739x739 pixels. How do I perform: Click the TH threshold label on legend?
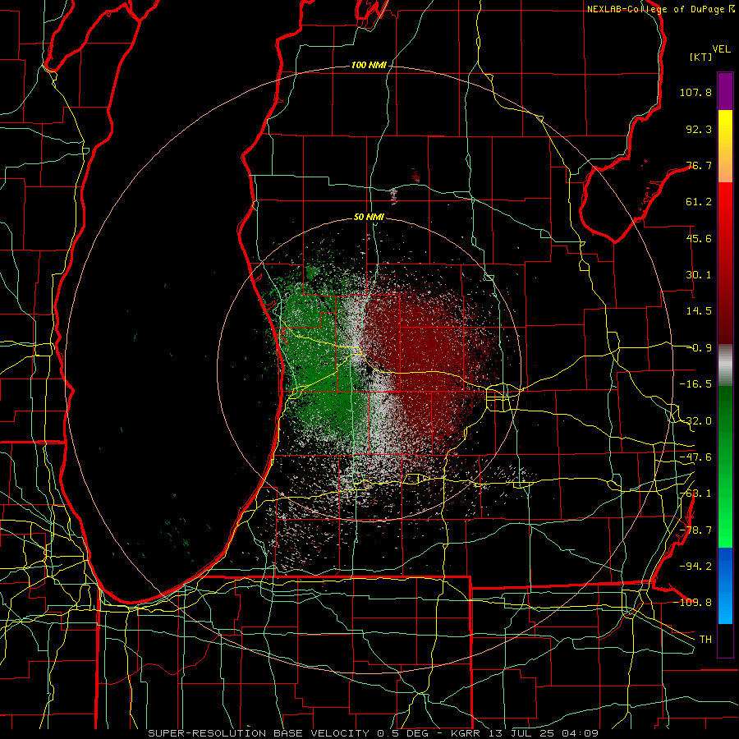pyautogui.click(x=705, y=639)
